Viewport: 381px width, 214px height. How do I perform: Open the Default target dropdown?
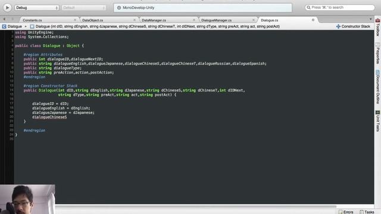tap(84, 8)
